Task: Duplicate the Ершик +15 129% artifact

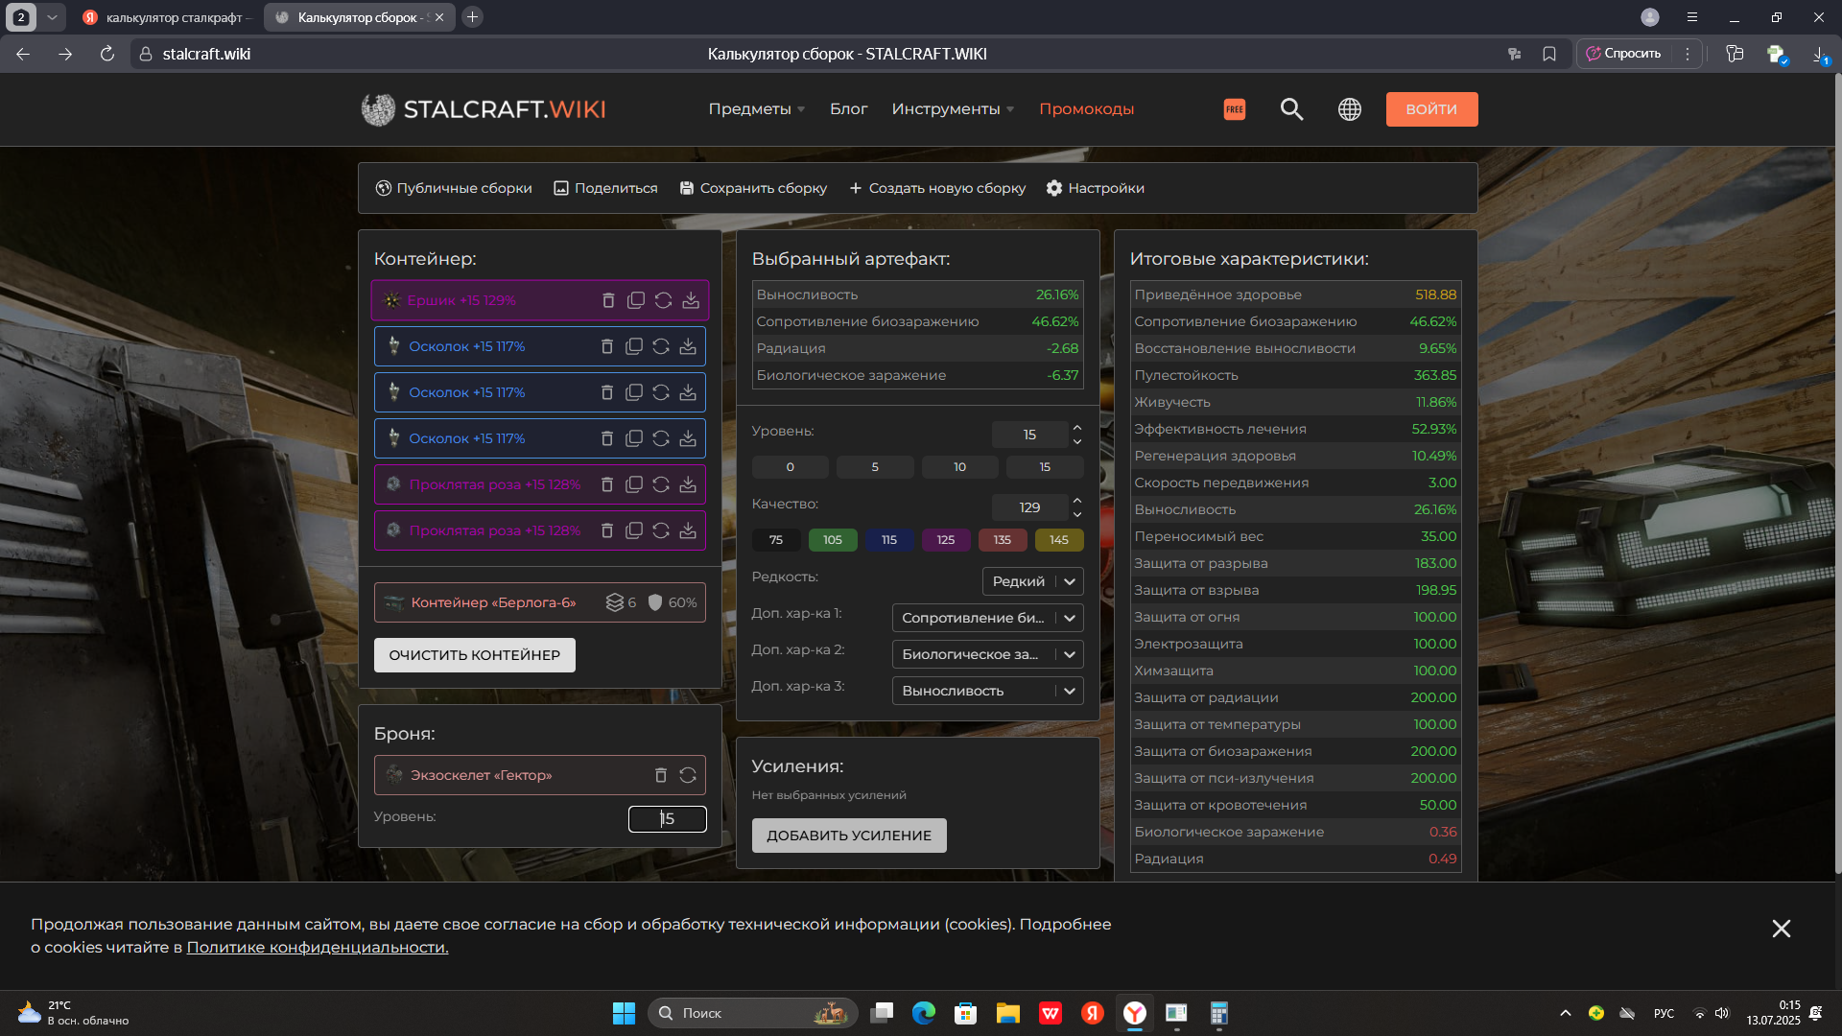Action: coord(635,300)
